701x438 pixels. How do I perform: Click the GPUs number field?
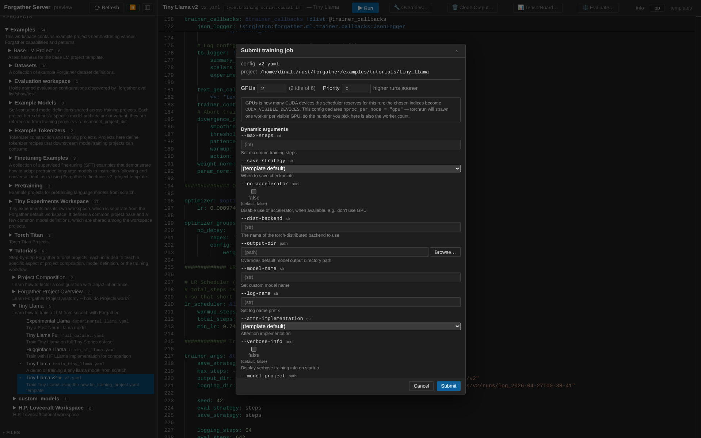pyautogui.click(x=272, y=88)
